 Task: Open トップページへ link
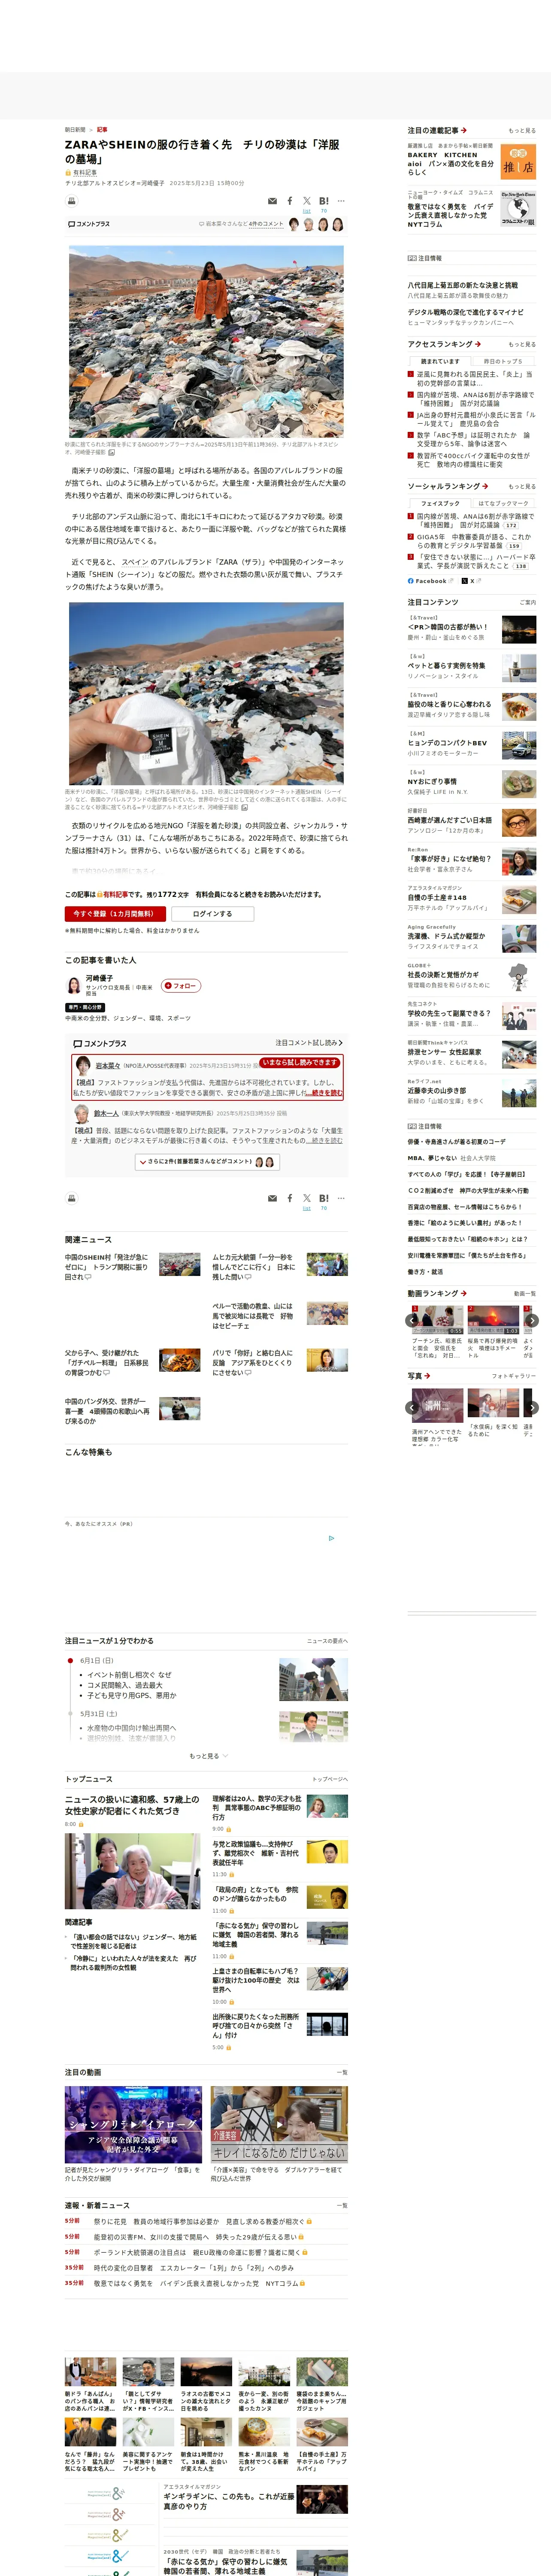point(330,1779)
